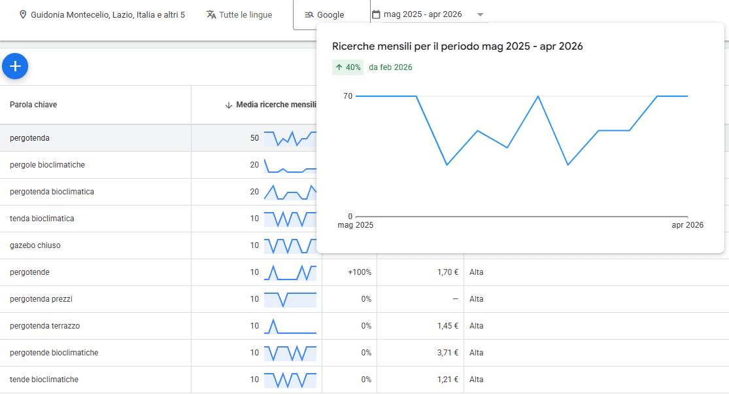The height and width of the screenshot is (394, 729).
Task: Click the pergotenda bioclimatica keyword
Action: (x=52, y=192)
